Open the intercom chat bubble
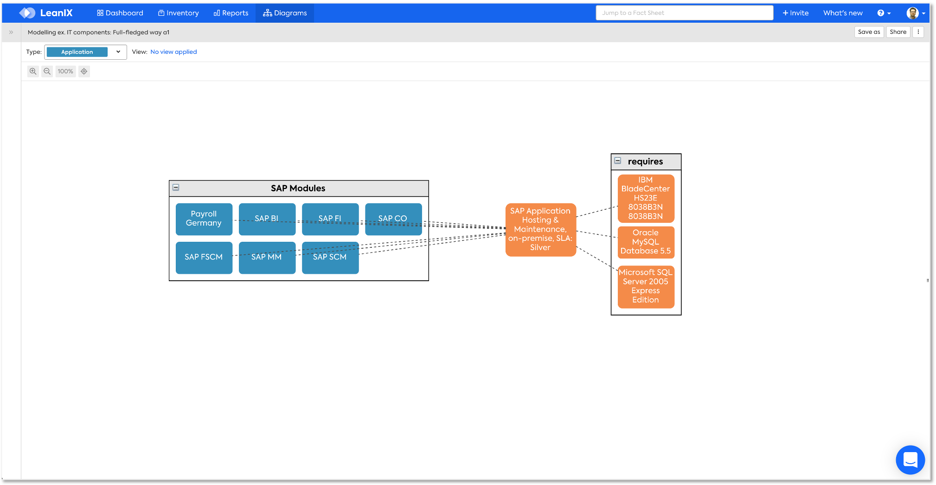Screen dimensions: 936x485 point(910,460)
